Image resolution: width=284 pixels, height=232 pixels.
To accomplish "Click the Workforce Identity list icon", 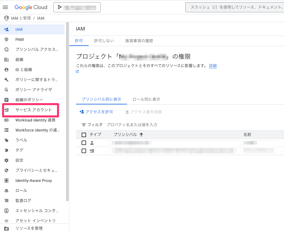I will pos(6,130).
